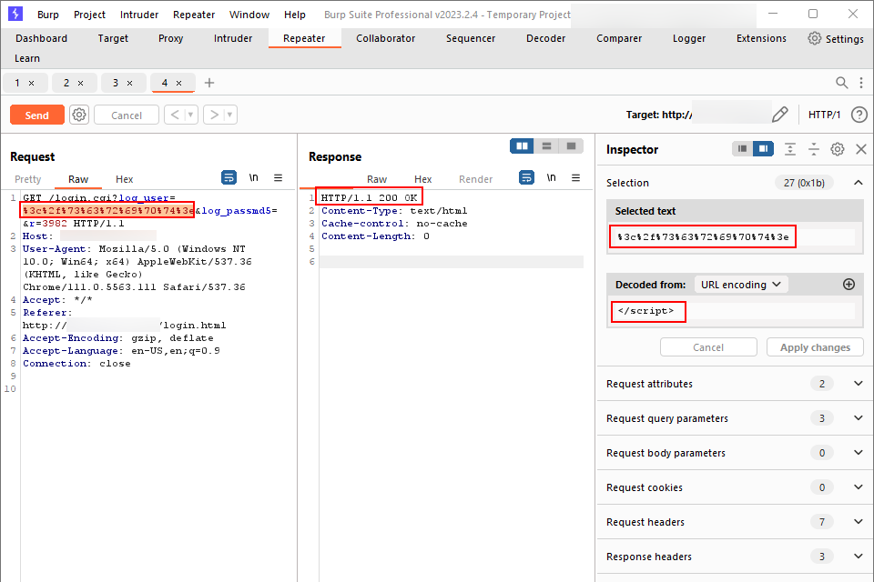The height and width of the screenshot is (582, 874).
Task: Open the back history dropdown arrow
Action: point(190,115)
